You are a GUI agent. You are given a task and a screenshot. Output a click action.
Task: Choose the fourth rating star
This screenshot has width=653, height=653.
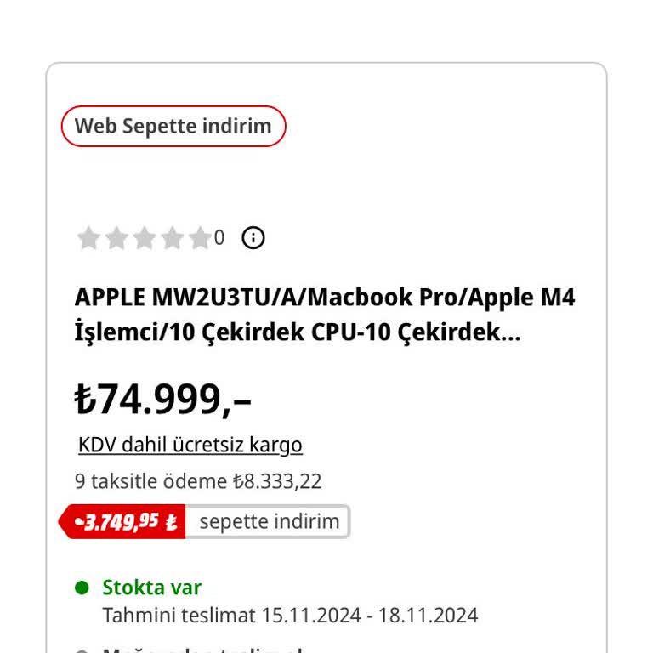pyautogui.click(x=173, y=238)
